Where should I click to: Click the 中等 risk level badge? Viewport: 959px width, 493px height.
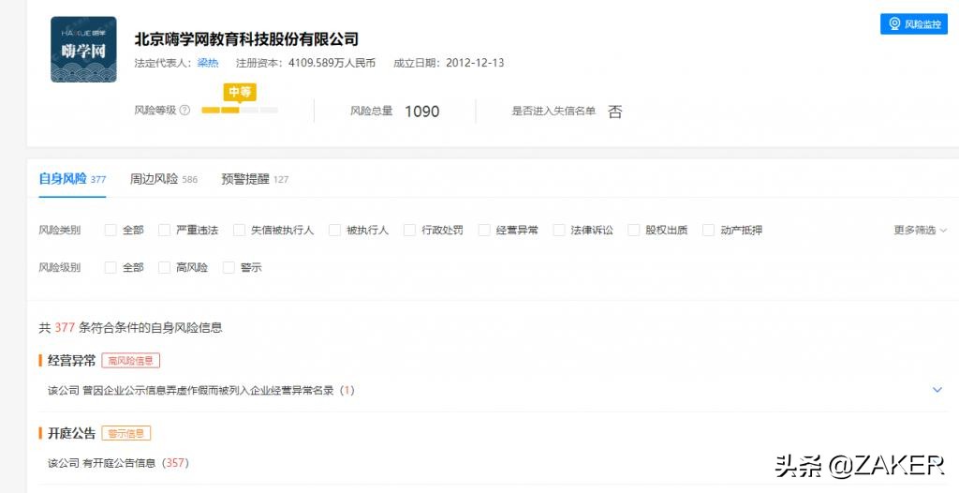240,93
